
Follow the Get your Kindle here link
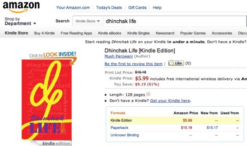[170, 101]
